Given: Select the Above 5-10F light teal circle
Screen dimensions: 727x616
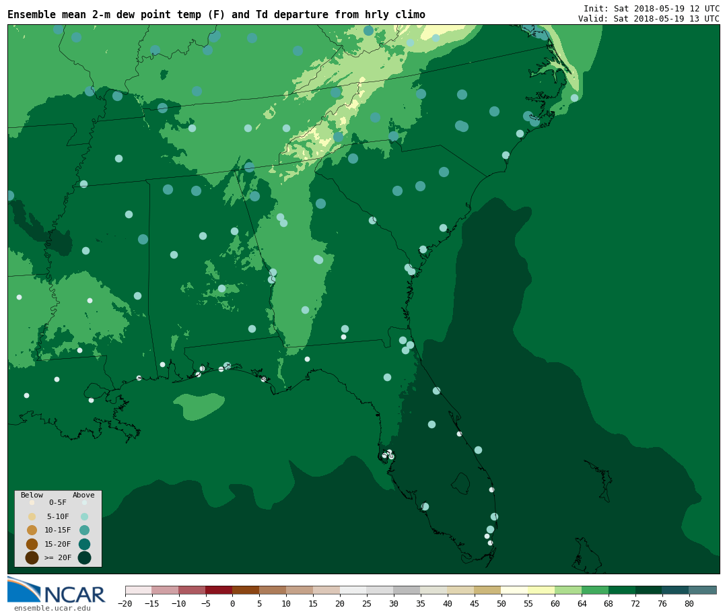Looking at the screenshot, I should [x=84, y=516].
